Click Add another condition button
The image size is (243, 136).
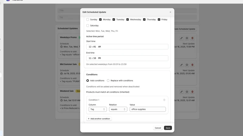99,118
